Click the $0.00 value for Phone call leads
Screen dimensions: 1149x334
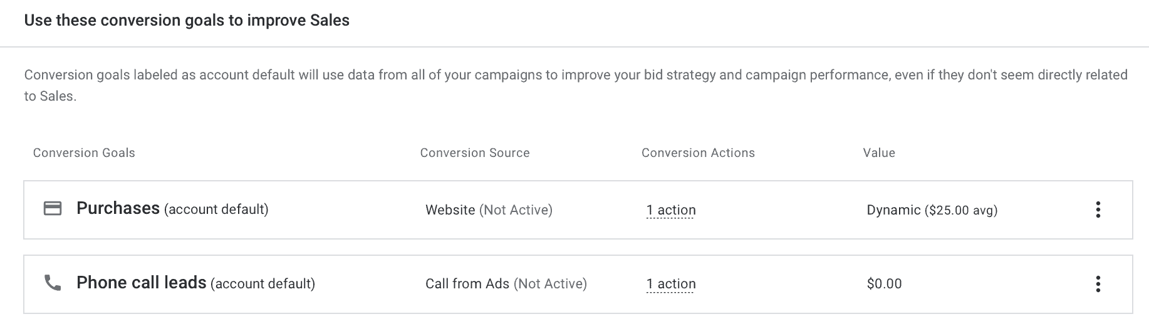[x=884, y=284]
